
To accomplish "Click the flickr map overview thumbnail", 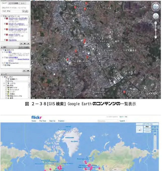I will pyautogui.click(x=140, y=129).
